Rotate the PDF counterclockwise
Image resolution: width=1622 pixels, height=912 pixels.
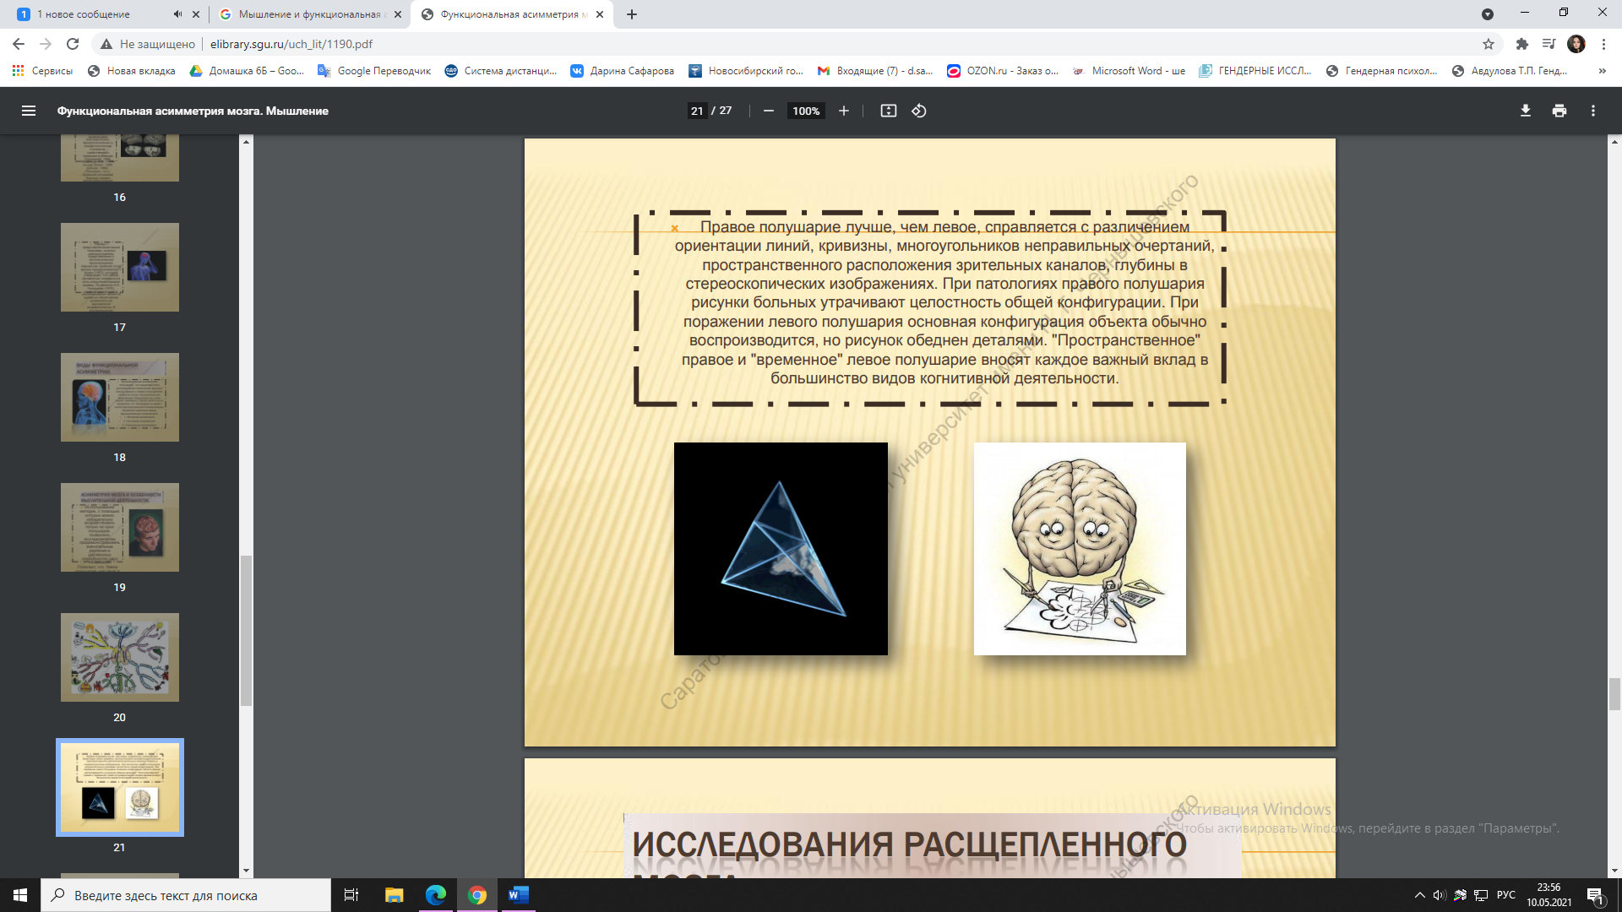pyautogui.click(x=919, y=111)
